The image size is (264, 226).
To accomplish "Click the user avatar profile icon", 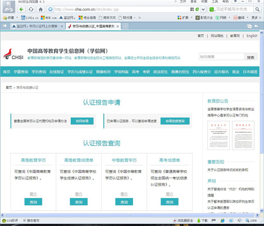I will [x=9, y=7].
